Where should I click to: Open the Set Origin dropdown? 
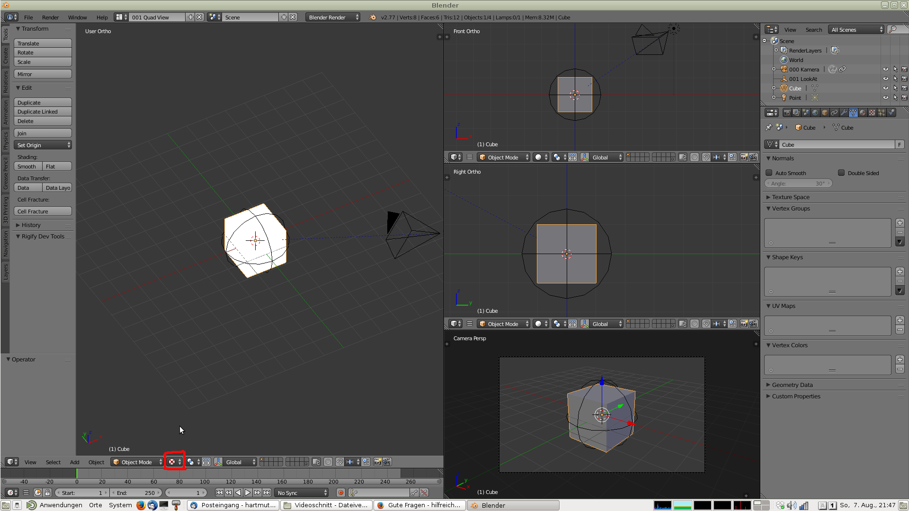point(43,145)
